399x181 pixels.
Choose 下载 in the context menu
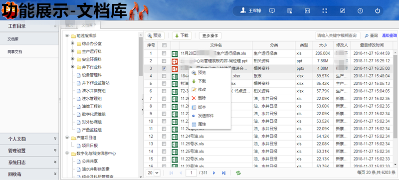point(209,81)
